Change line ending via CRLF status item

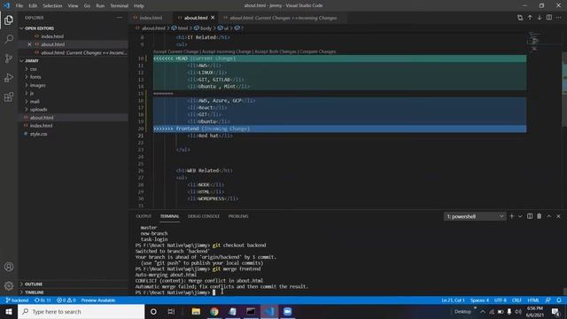pos(517,300)
